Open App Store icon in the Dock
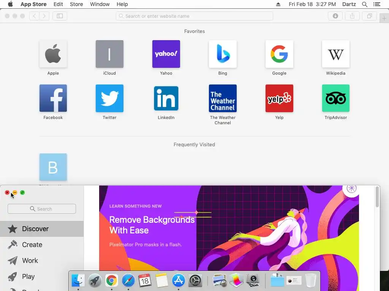Image resolution: width=389 pixels, height=291 pixels. tap(179, 280)
